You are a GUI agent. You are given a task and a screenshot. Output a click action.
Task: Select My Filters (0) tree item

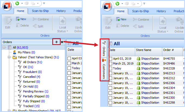click(24, 52)
